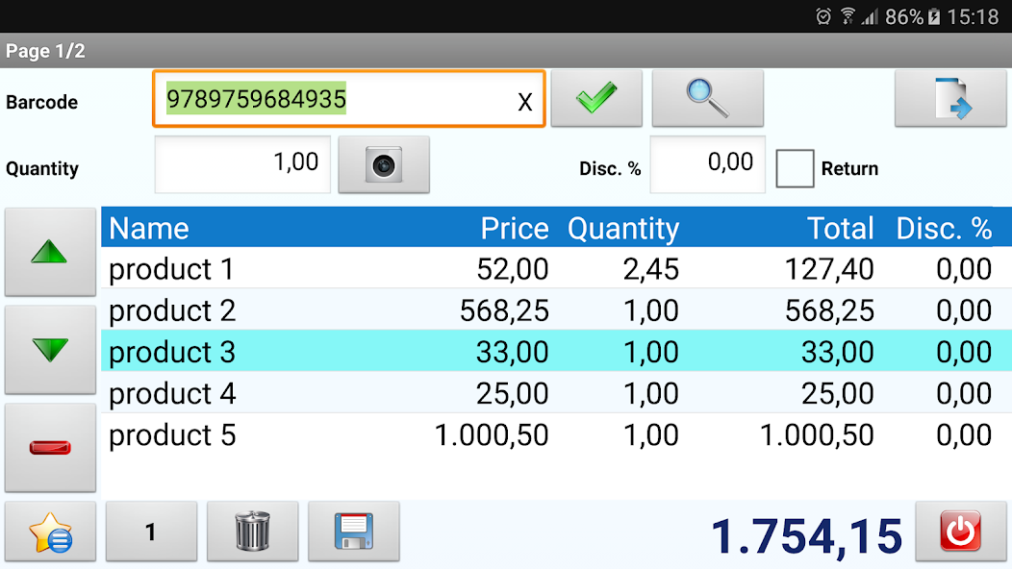Edit the Disc. % field
Image resolution: width=1012 pixels, height=569 pixels.
click(707, 164)
